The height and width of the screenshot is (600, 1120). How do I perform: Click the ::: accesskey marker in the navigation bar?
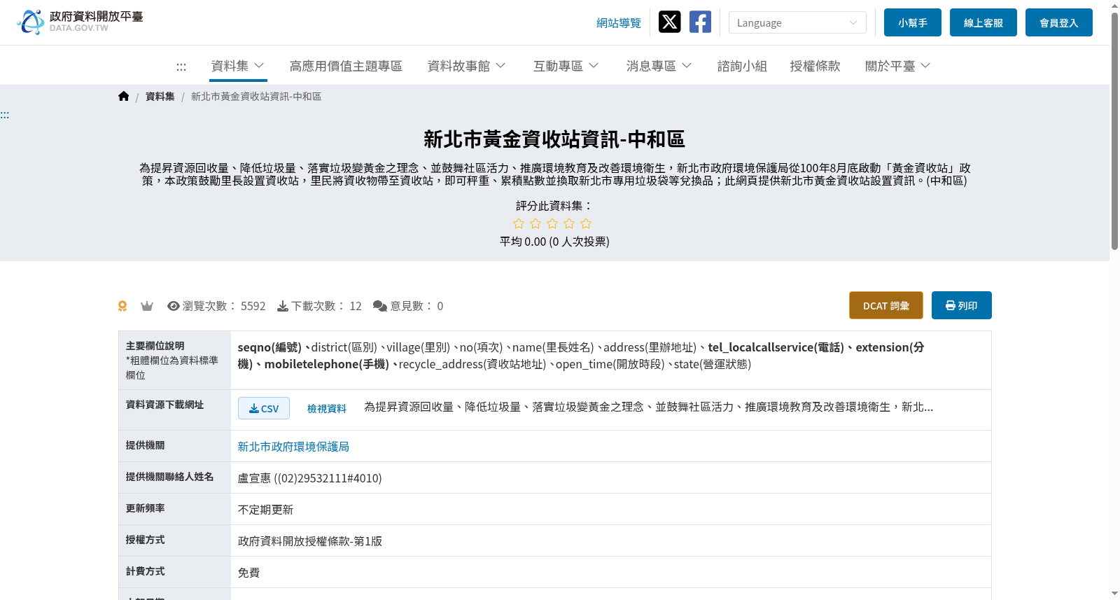click(181, 67)
